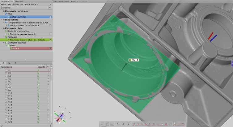Click the red circle selection tool in bottom toolbar

coord(166,124)
